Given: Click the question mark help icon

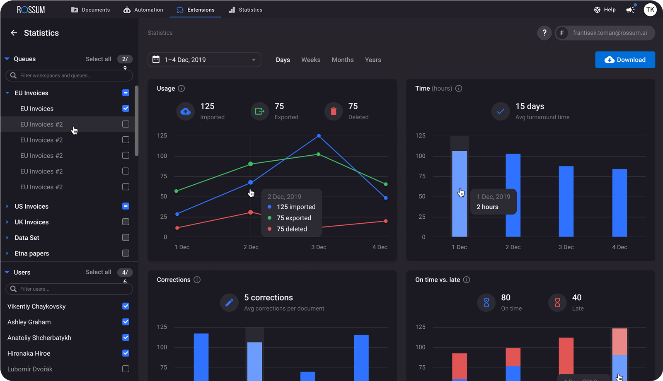Looking at the screenshot, I should (544, 33).
